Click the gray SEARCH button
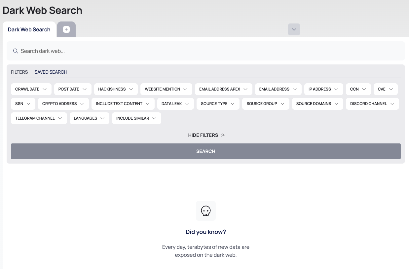Image resolution: width=409 pixels, height=269 pixels. pos(206,151)
